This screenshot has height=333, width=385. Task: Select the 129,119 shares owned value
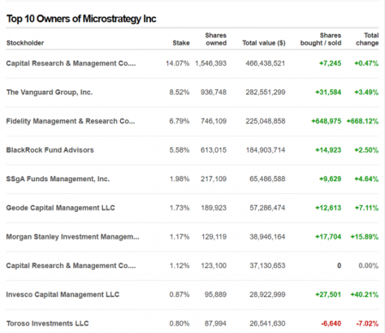(214, 237)
